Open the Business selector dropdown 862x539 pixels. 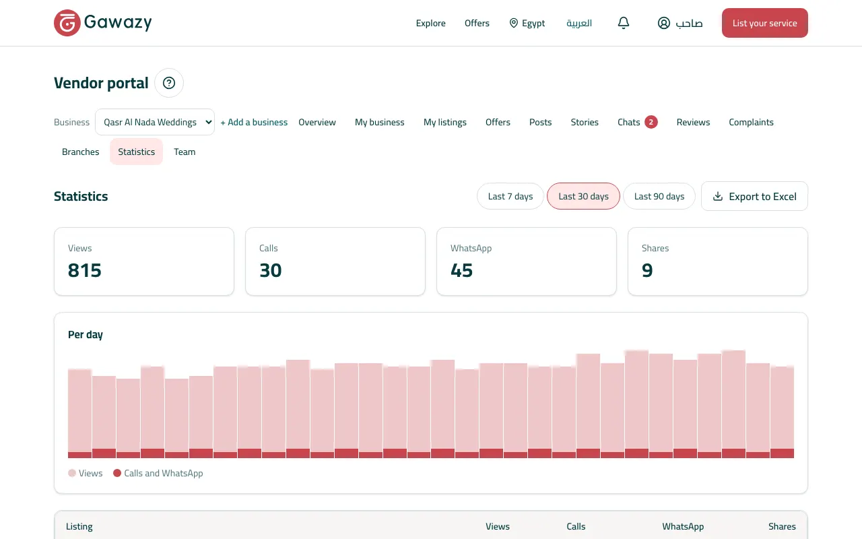point(155,122)
